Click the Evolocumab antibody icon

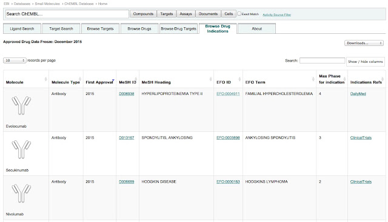[x=21, y=105]
